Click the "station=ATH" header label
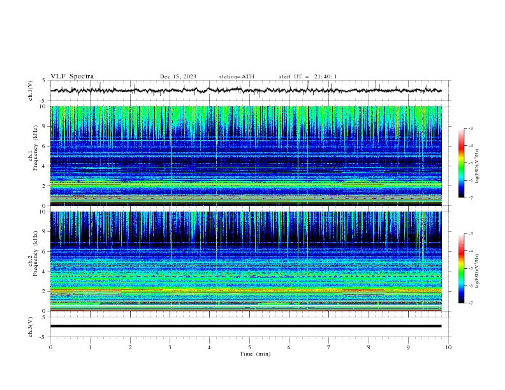Image resolution: width=505 pixels, height=390 pixels. (x=237, y=76)
